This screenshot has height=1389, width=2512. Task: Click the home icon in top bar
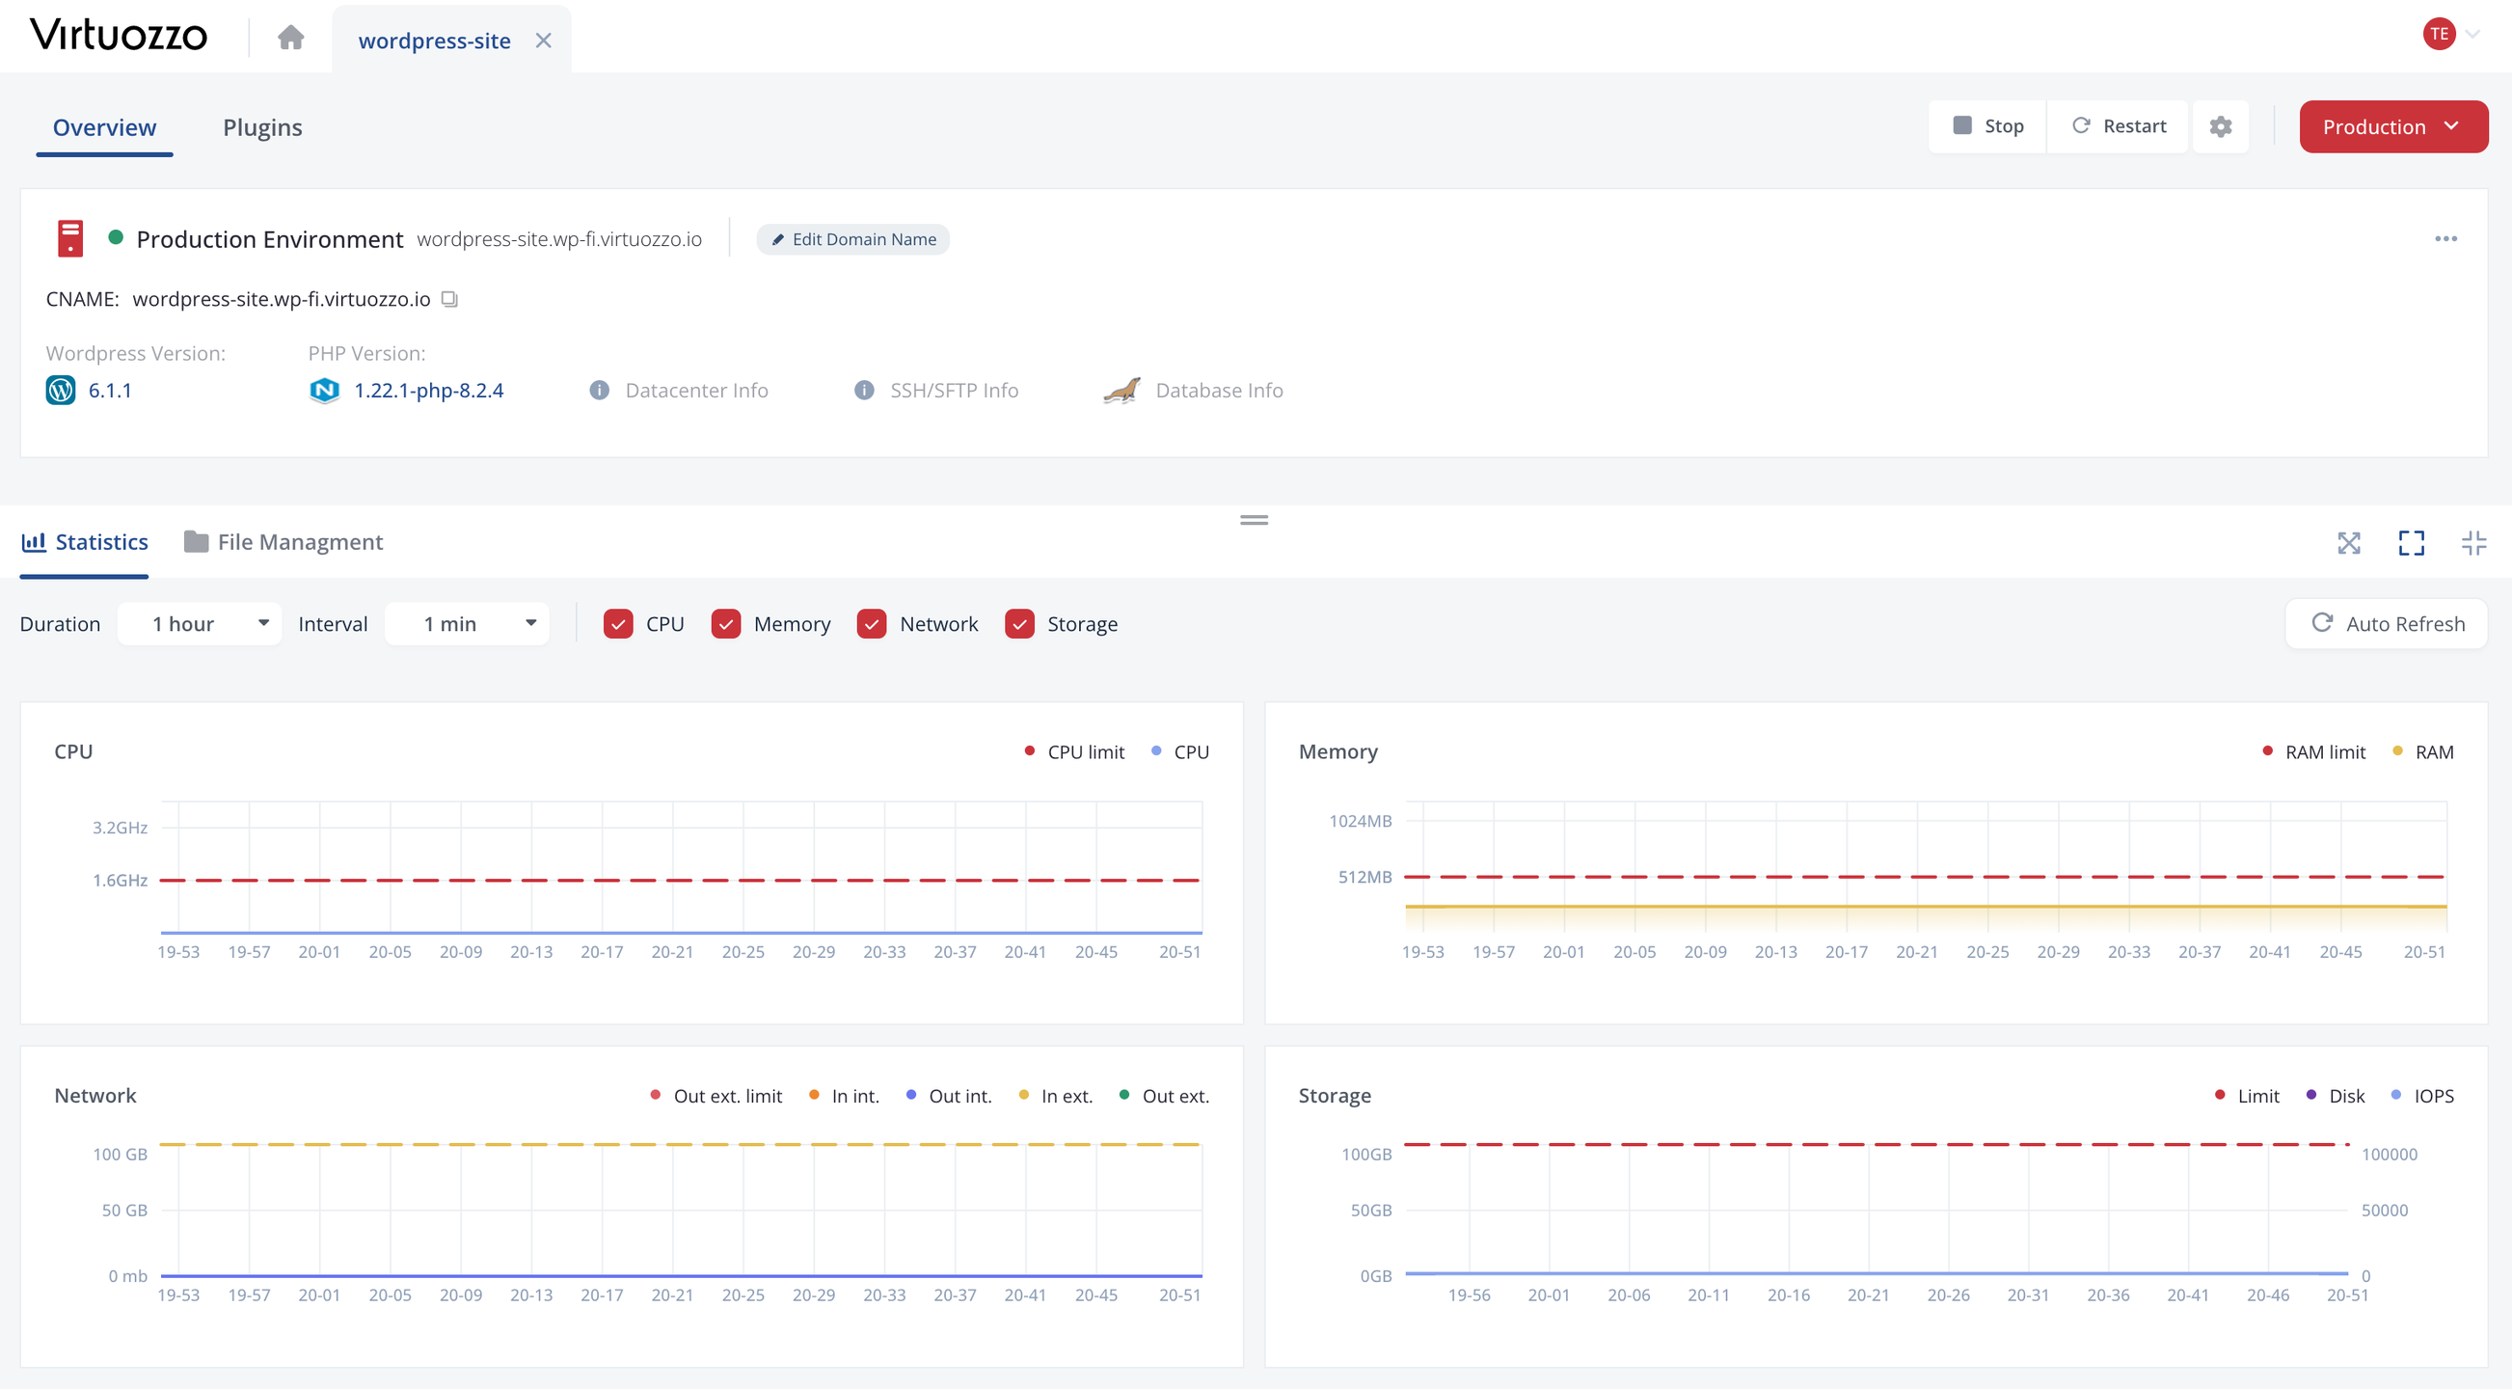tap(290, 38)
